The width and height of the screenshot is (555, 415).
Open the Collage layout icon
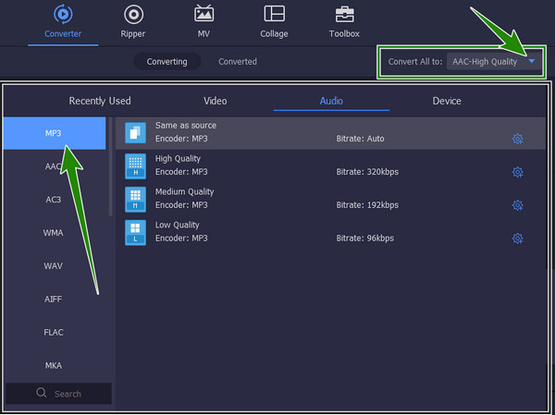click(x=275, y=14)
